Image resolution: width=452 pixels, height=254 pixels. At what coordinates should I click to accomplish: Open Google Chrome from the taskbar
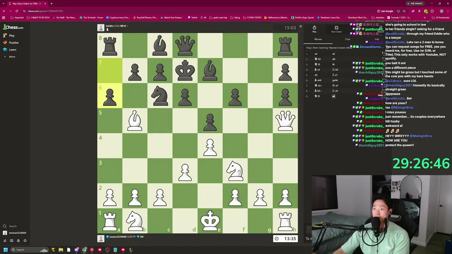tap(84, 250)
